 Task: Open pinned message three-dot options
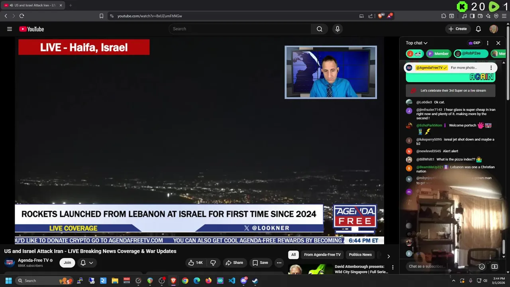[x=491, y=68]
